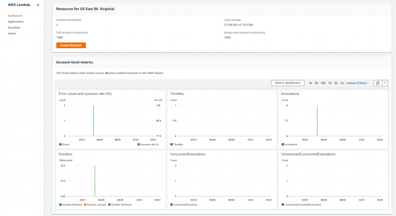Screen dimensions: 396x216
Task: Click the Duration chart title
Action: [x=65, y=154]
